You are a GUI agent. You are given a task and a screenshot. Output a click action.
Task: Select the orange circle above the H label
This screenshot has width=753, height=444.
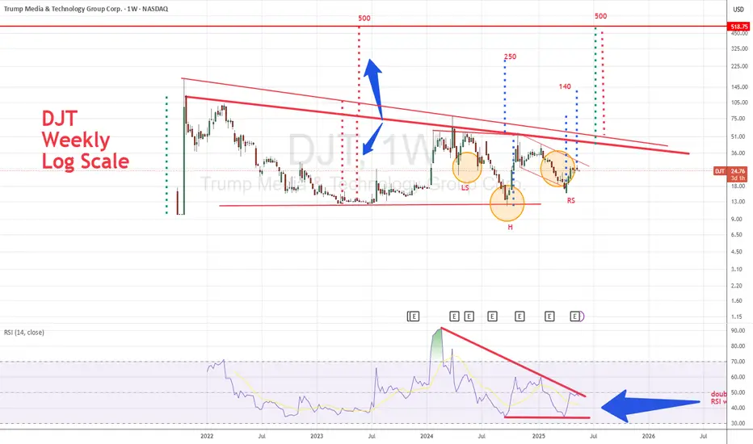point(507,204)
